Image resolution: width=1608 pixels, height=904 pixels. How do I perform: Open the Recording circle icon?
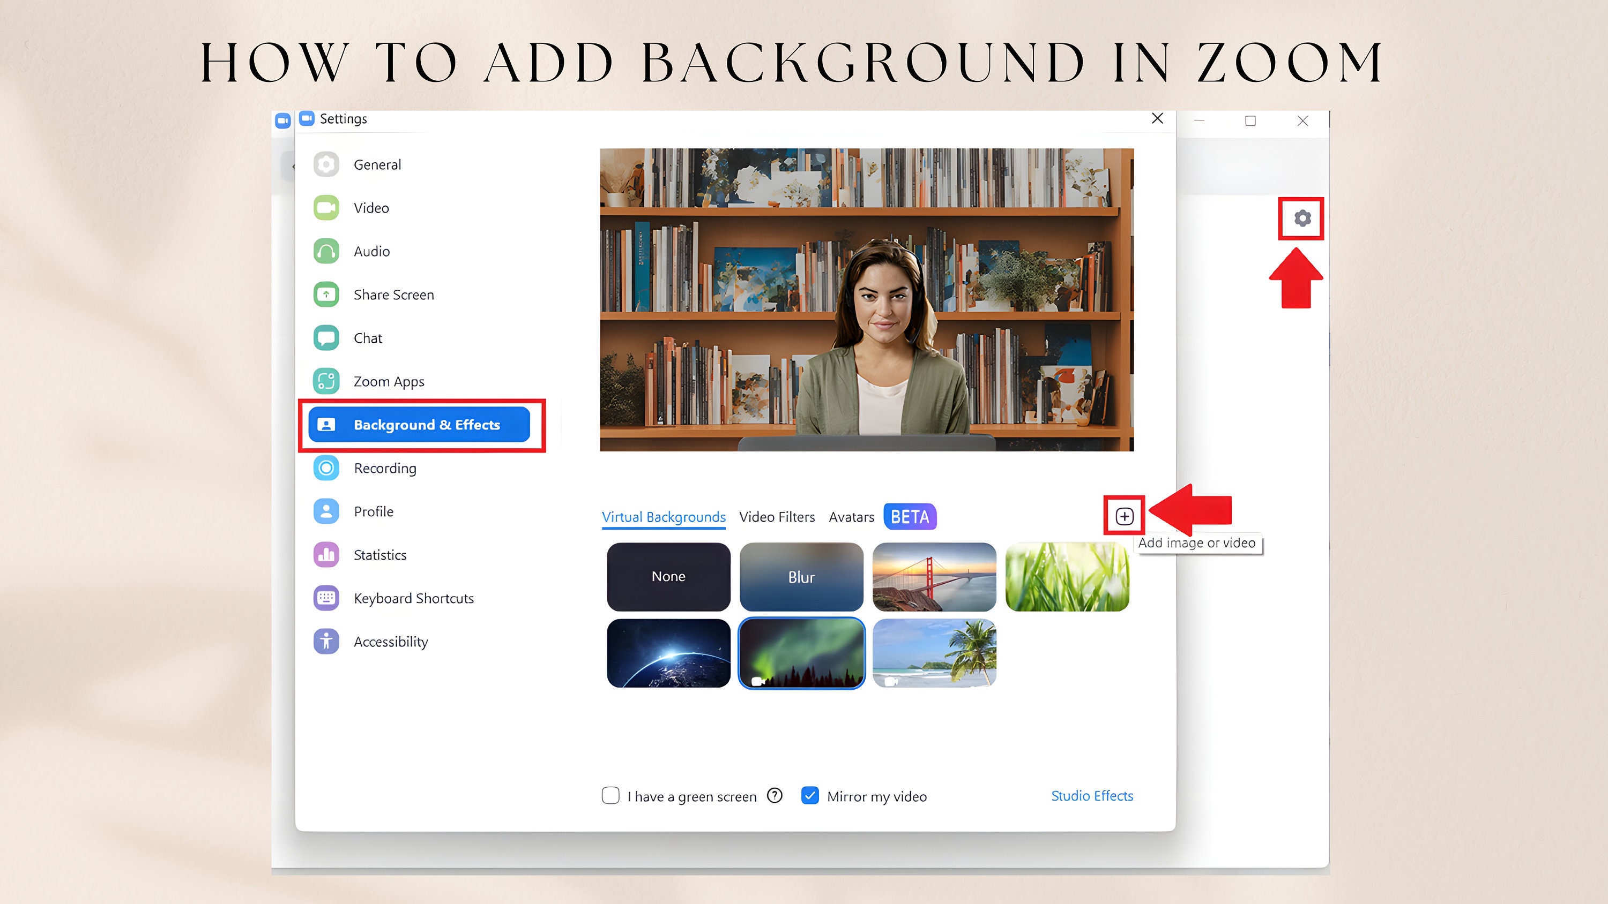point(326,468)
